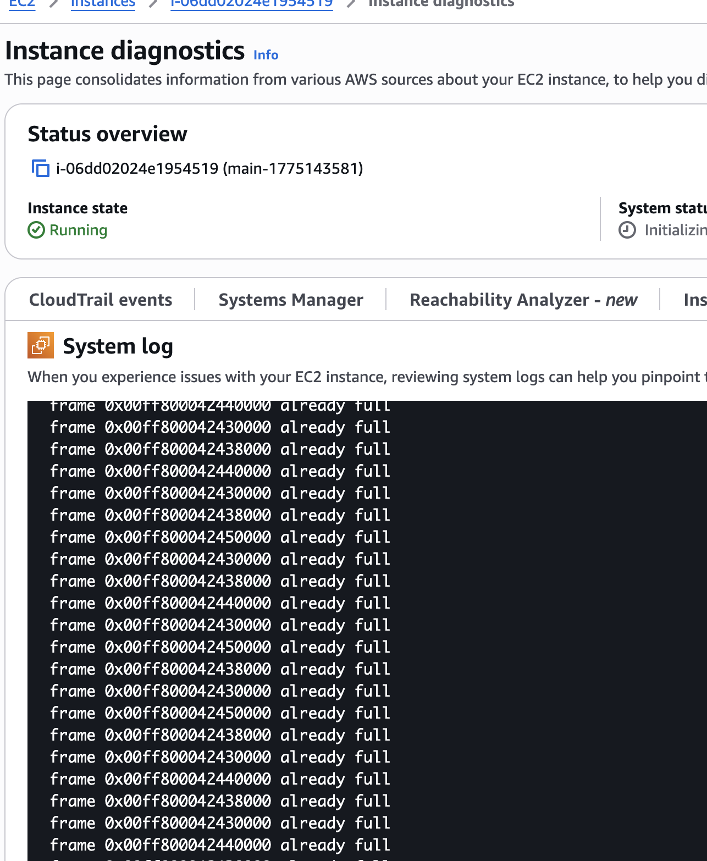
Task: Click the breadcrumb chevron before Instance diagnostics
Action: [351, 4]
